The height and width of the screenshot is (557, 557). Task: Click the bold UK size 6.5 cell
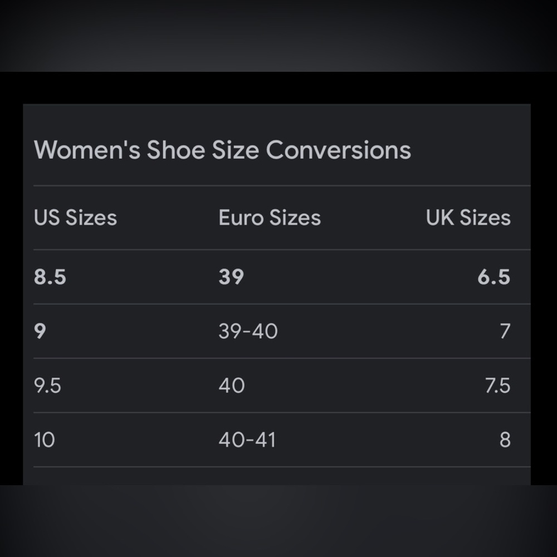click(x=494, y=277)
